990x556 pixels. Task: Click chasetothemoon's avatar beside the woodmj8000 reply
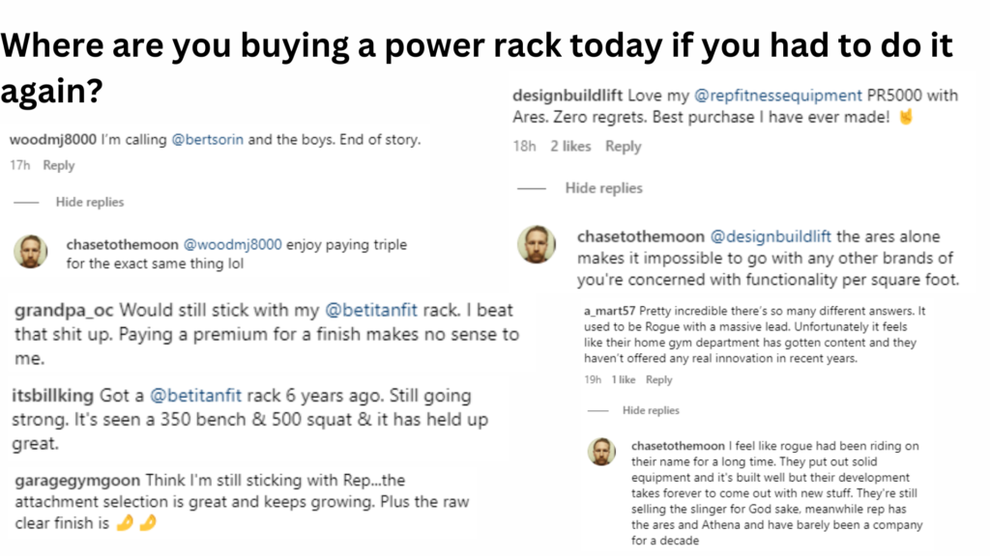(30, 253)
